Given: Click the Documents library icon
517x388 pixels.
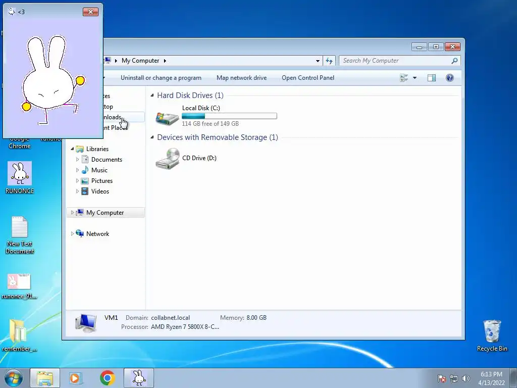Looking at the screenshot, I should (x=85, y=160).
